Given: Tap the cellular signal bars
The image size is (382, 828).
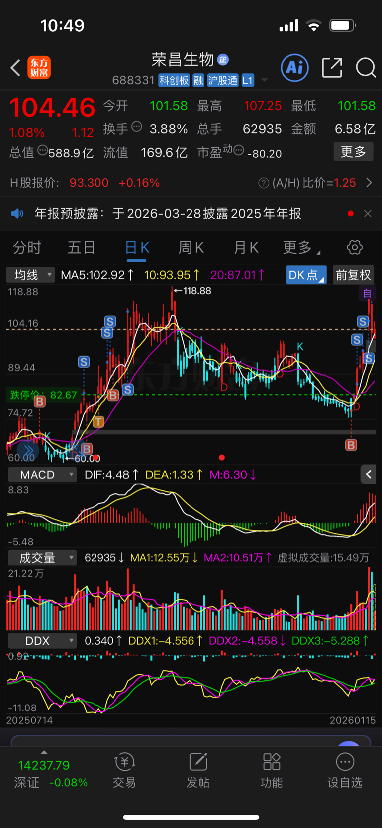Looking at the screenshot, I should (289, 25).
